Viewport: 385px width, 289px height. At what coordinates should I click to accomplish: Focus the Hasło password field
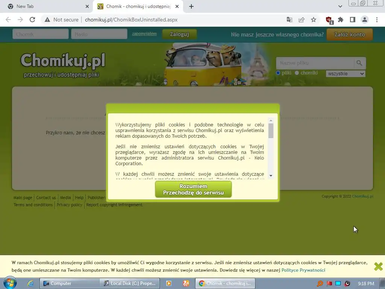coord(99,34)
